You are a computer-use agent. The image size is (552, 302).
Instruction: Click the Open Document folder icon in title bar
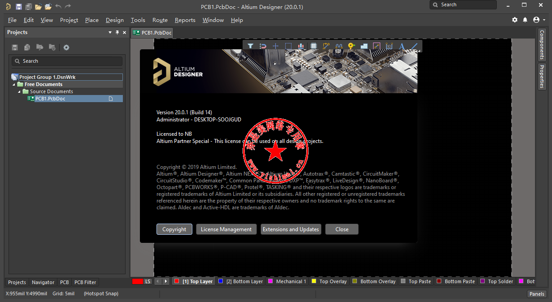click(38, 6)
